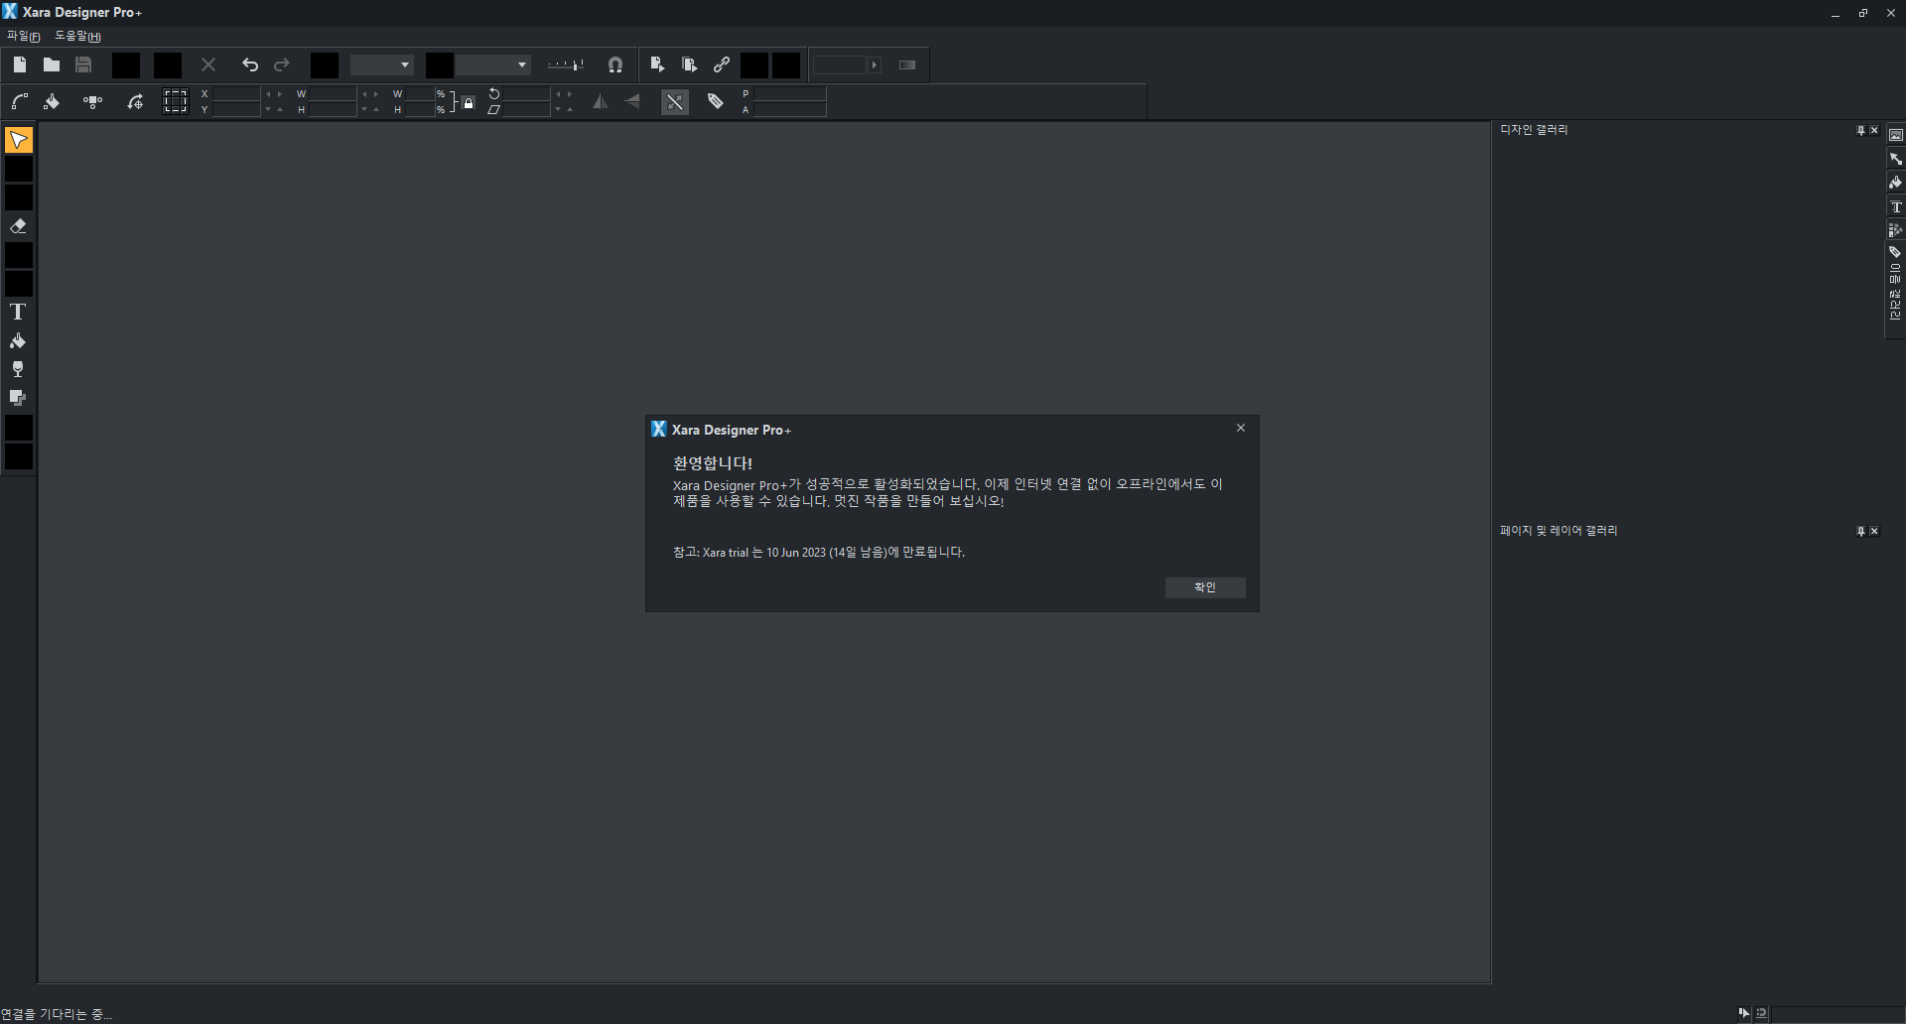The width and height of the screenshot is (1906, 1024).
Task: Click the Open folder icon in toolbar
Action: point(52,64)
